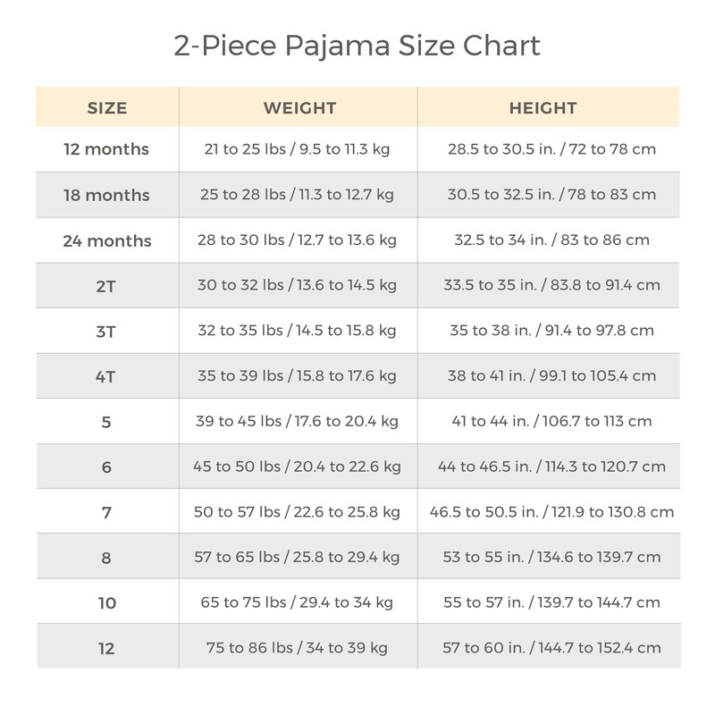Click the height cell '53 to 55 in.'
This screenshot has height=715, width=715.
(x=551, y=558)
